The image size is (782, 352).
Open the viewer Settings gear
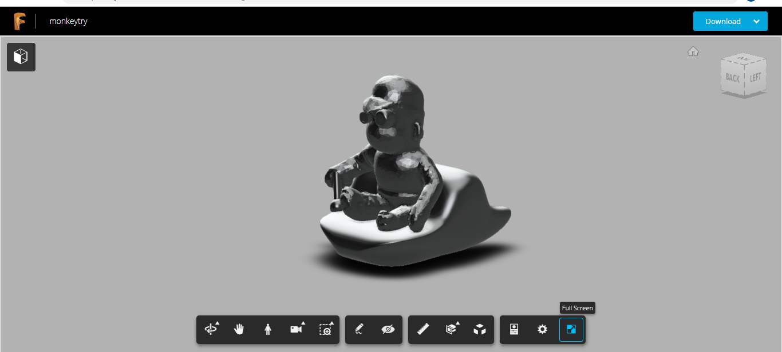[542, 329]
